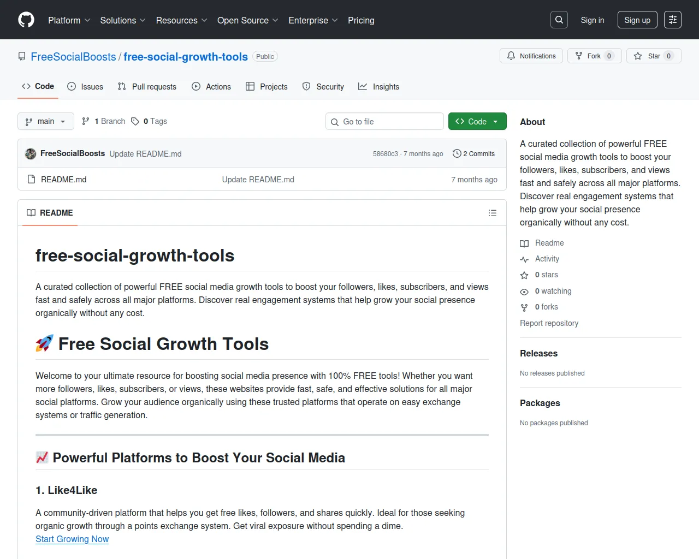Image resolution: width=699 pixels, height=559 pixels.
Task: Click the command palette icon in header
Action: 672,20
